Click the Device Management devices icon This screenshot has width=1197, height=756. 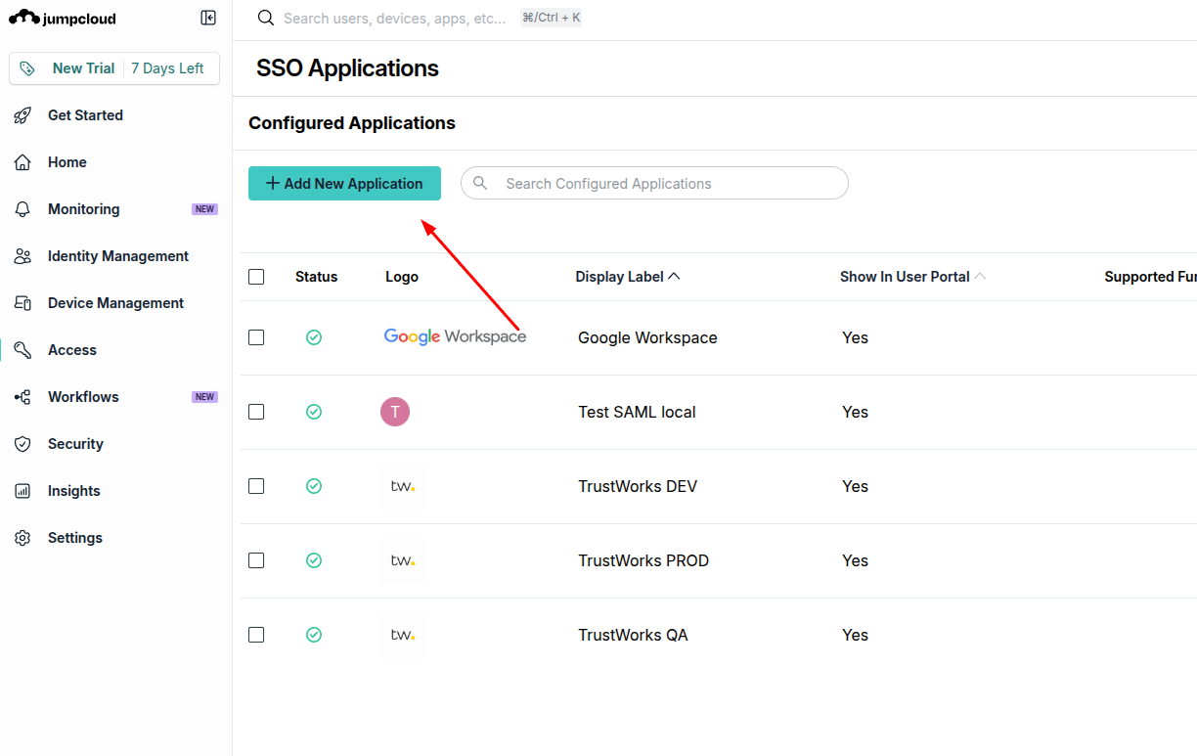click(x=22, y=303)
